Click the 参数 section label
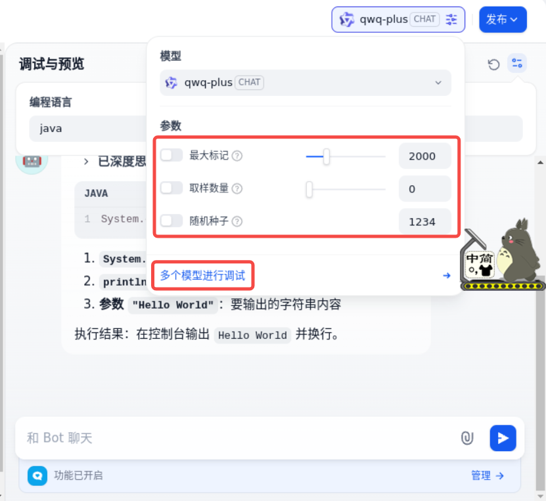This screenshot has width=546, height=501. (x=171, y=125)
